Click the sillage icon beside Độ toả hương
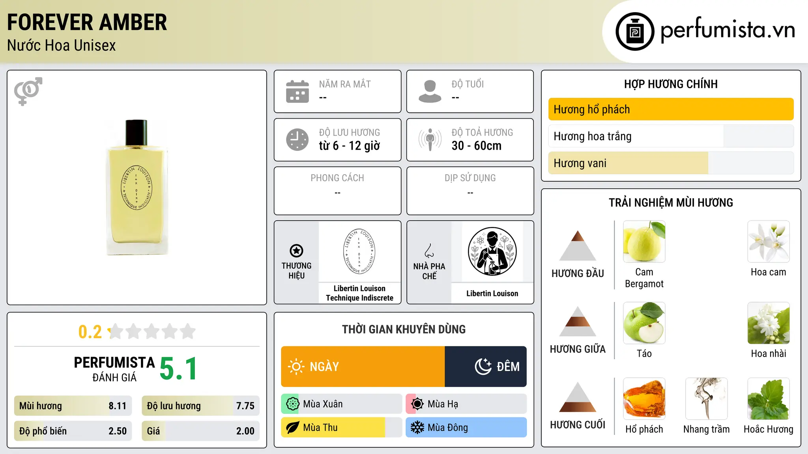This screenshot has width=808, height=454. pyautogui.click(x=430, y=140)
